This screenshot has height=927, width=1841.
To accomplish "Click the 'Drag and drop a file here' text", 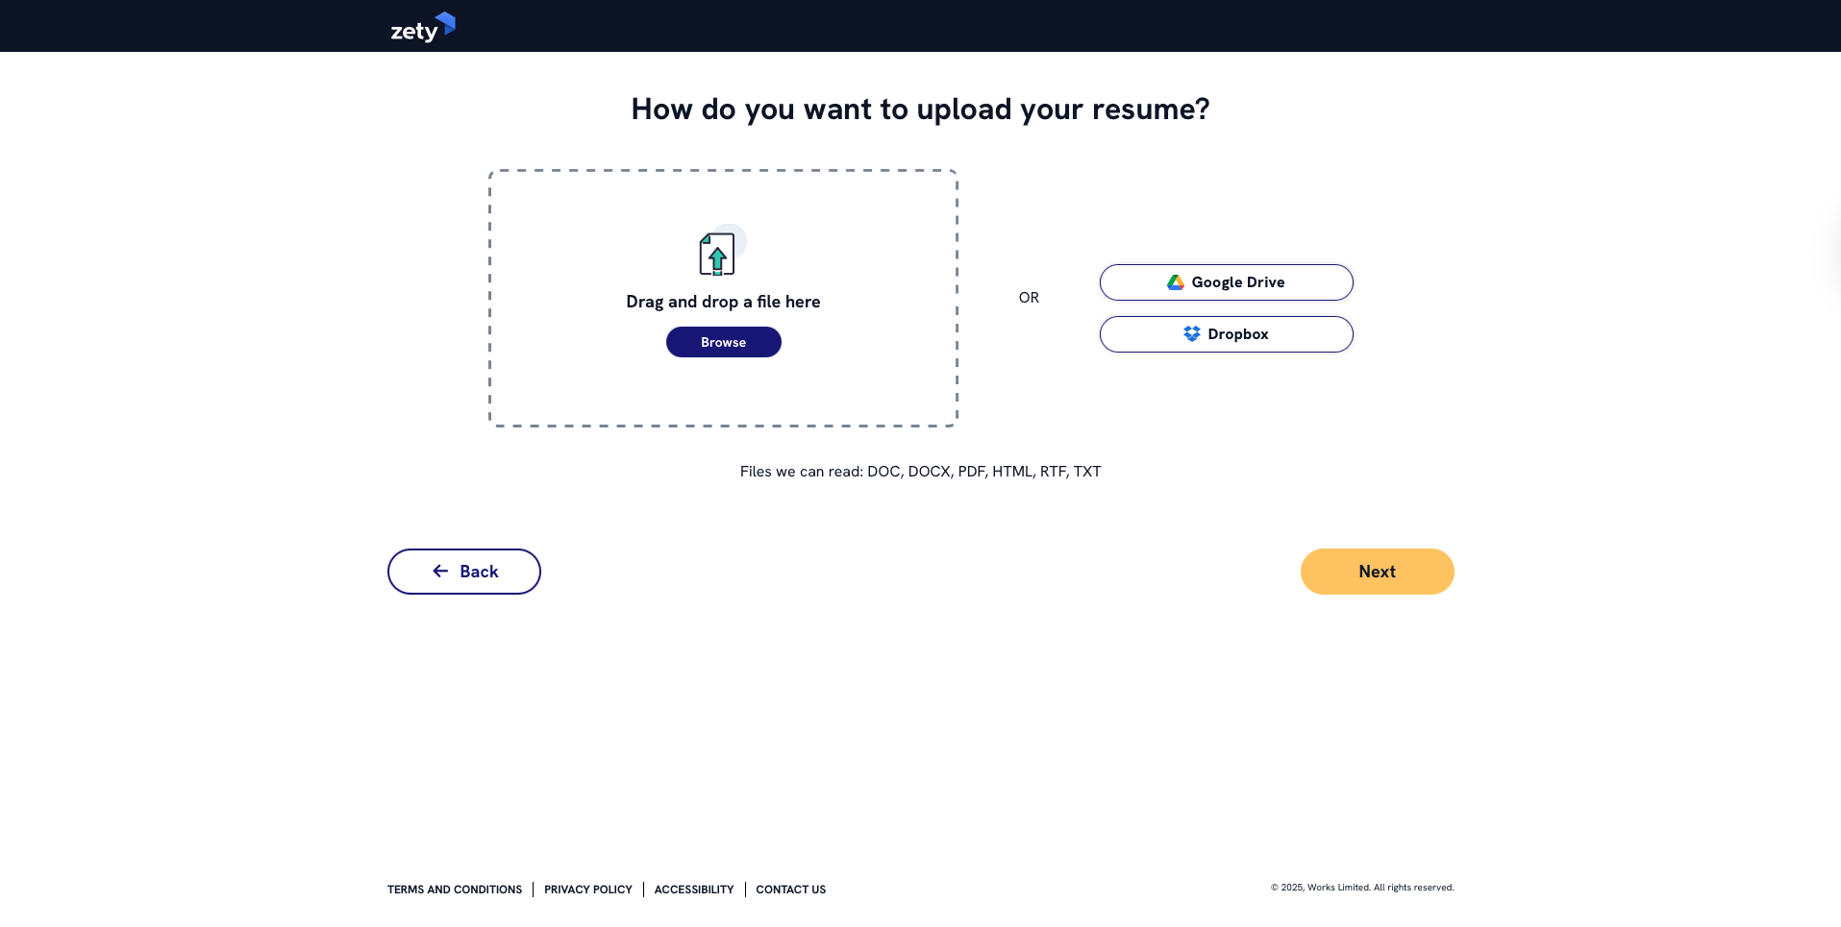I will pos(724,302).
